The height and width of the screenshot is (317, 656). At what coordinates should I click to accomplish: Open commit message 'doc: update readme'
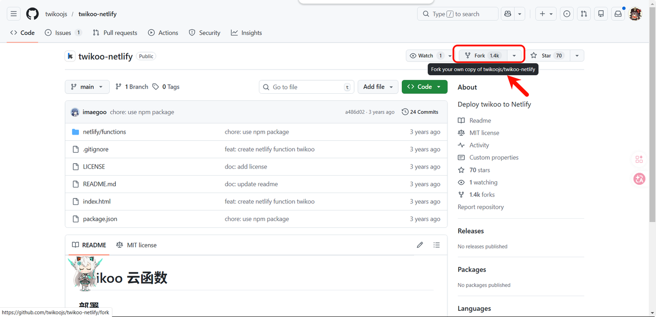(x=251, y=184)
